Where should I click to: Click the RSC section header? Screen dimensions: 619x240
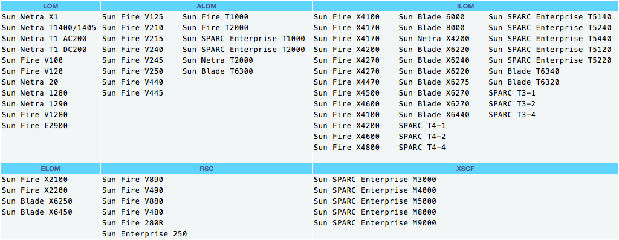point(207,169)
